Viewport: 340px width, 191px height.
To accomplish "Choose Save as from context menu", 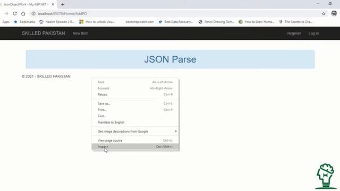I will pyautogui.click(x=135, y=104).
